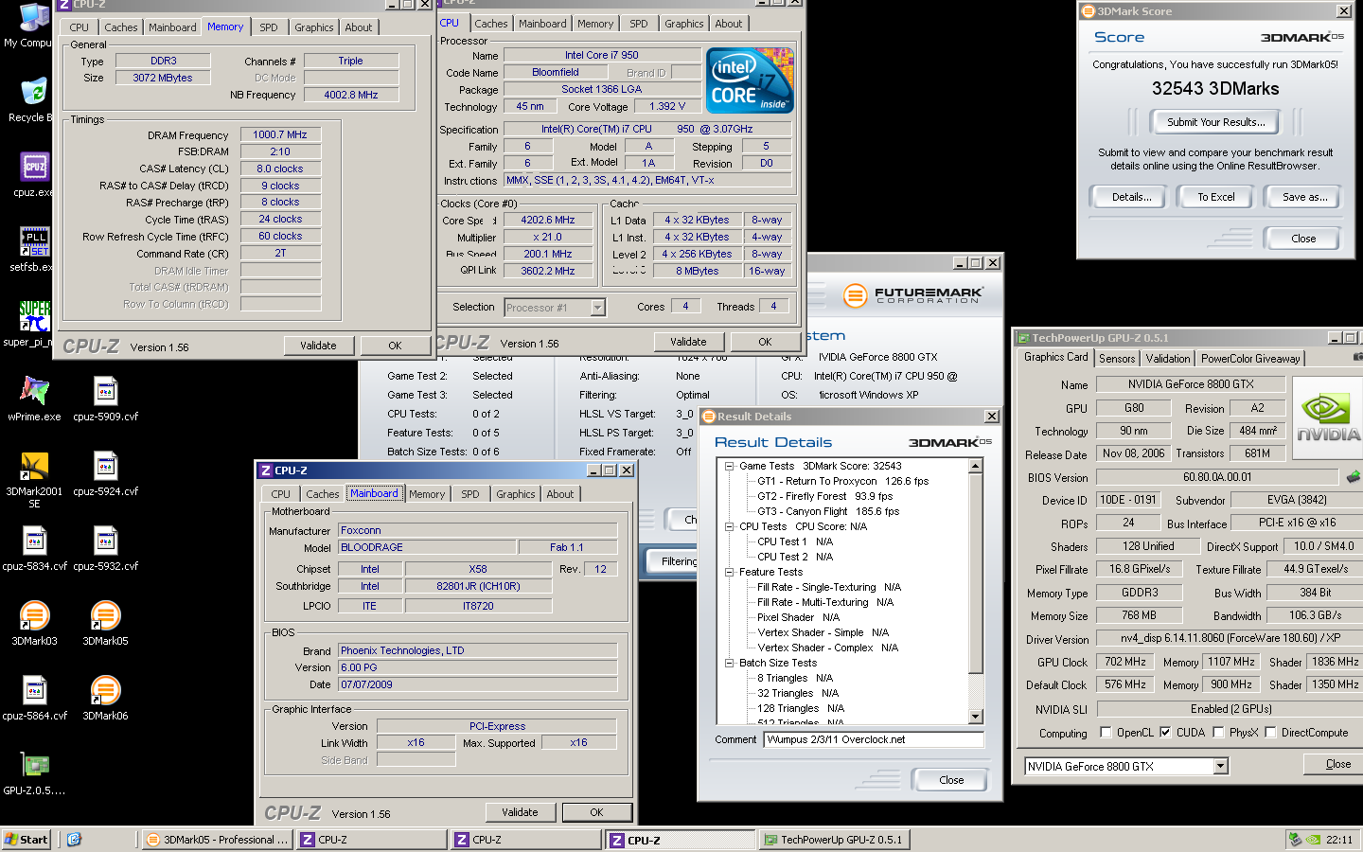Viewport: 1363px width, 852px height.
Task: Open cpuz-5864.cvf file icon
Action: pyautogui.click(x=34, y=690)
